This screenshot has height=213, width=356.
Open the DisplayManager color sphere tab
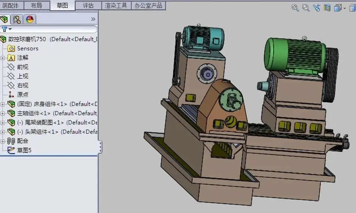point(30,19)
